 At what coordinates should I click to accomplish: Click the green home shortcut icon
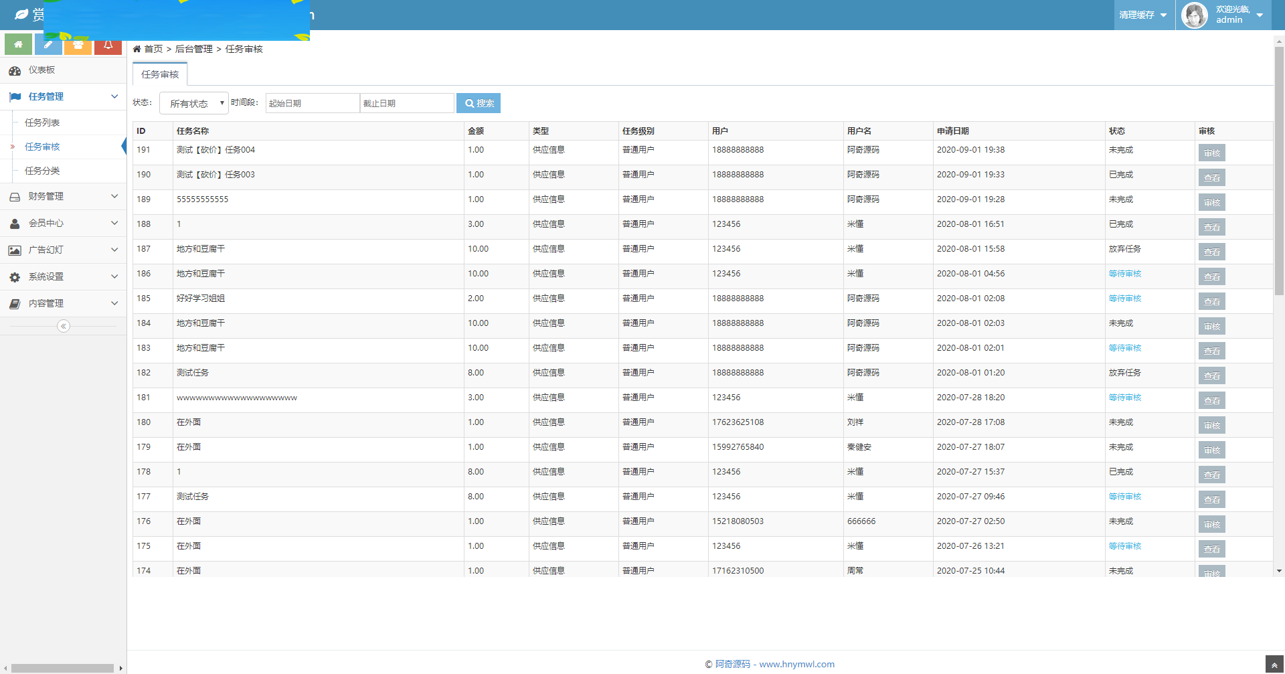[18, 45]
